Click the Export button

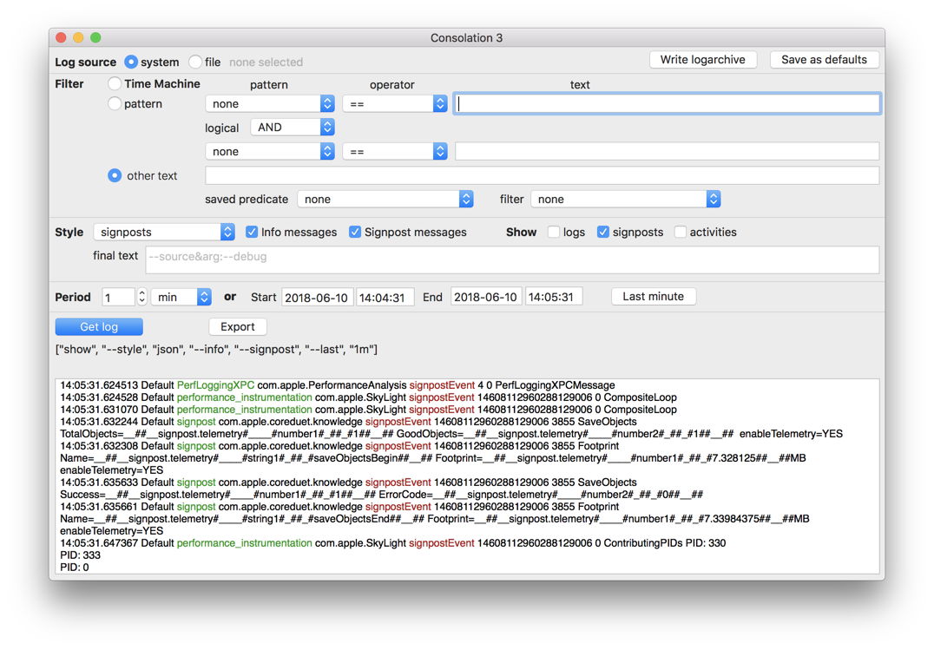point(237,327)
